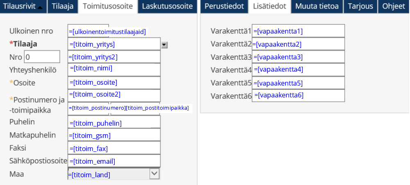Click the Varakenttä6 input field
The width and height of the screenshot is (410, 185).
298,95
